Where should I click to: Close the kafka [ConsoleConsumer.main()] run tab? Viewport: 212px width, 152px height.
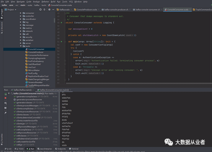(70, 90)
